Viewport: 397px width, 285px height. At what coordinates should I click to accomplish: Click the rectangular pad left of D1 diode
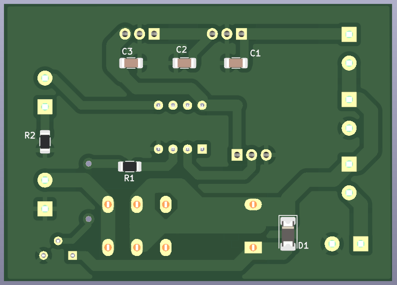tap(253, 247)
